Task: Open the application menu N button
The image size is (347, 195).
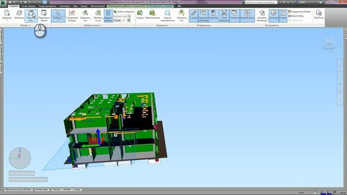Action: [x=3, y=3]
